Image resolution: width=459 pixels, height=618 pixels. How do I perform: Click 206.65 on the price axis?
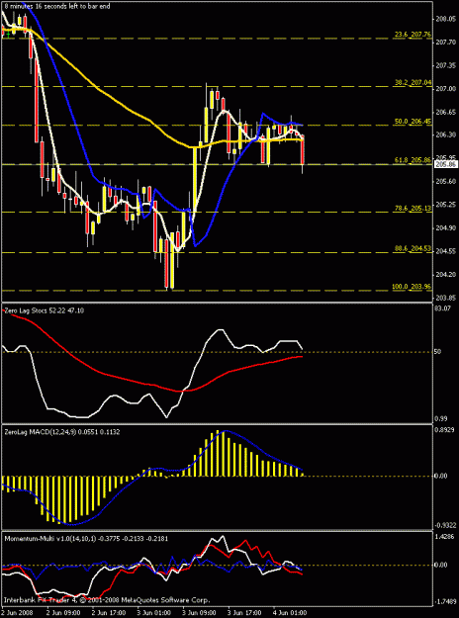[445, 113]
